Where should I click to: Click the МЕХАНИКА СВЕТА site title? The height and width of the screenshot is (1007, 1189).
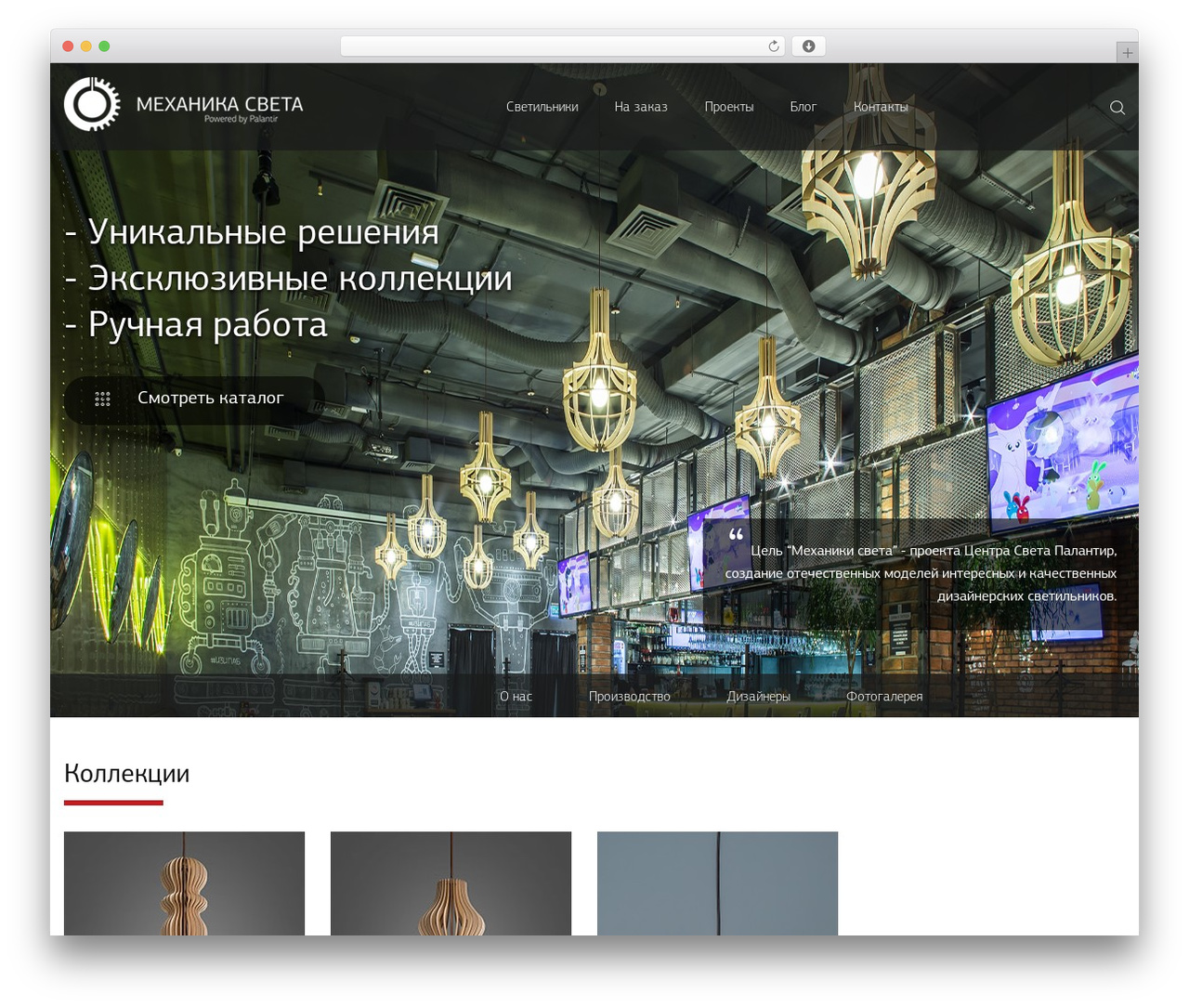pyautogui.click(x=219, y=104)
